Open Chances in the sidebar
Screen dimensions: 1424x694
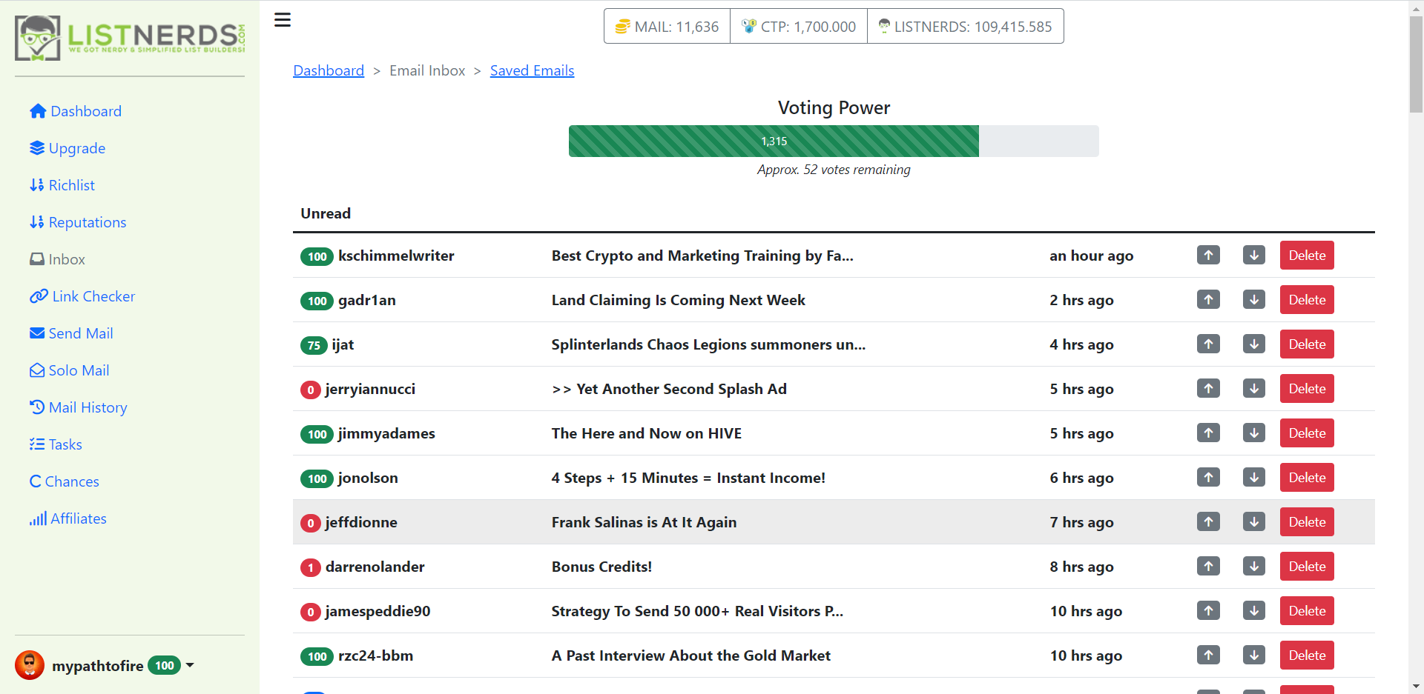(x=64, y=481)
